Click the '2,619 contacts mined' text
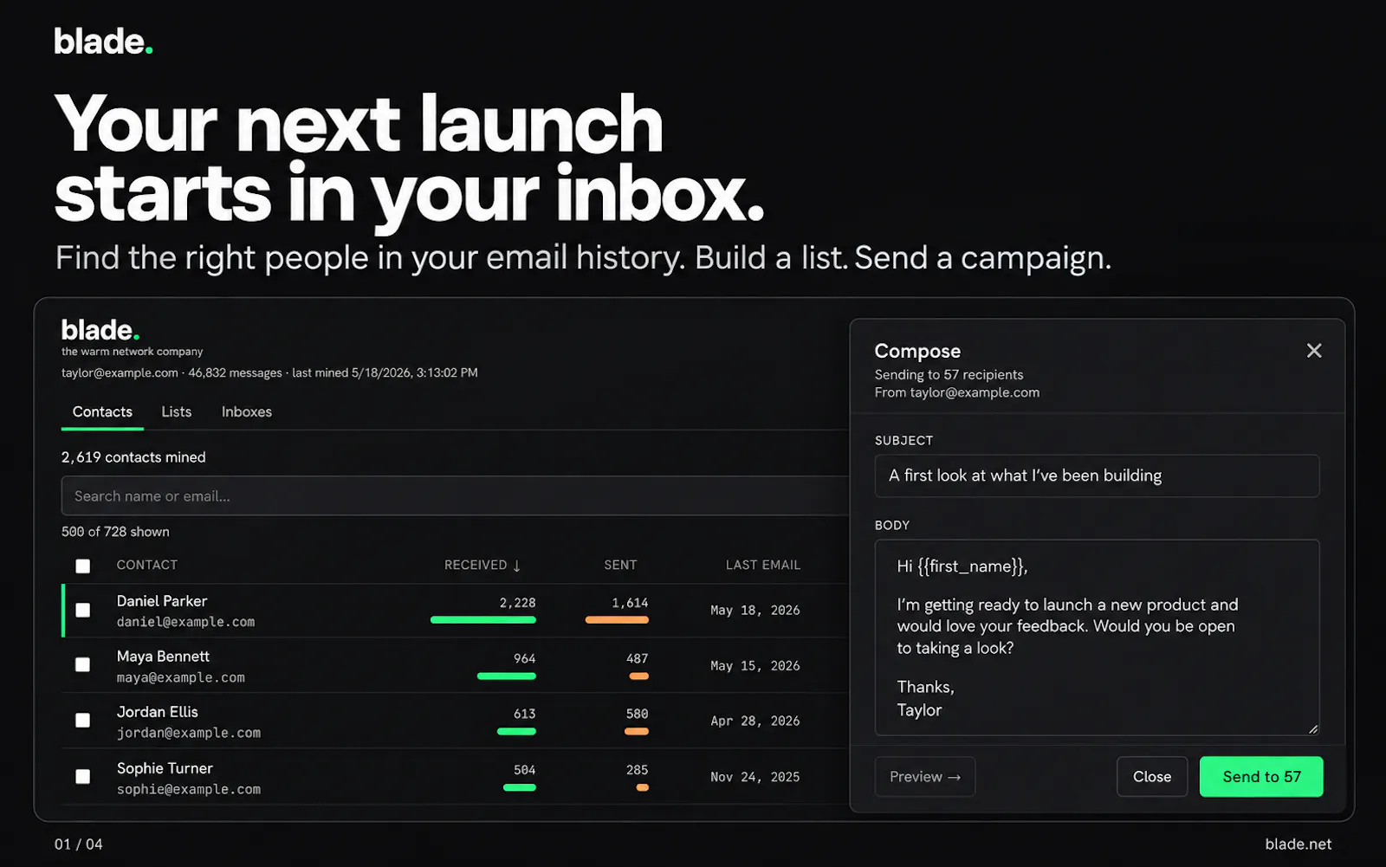 133,457
